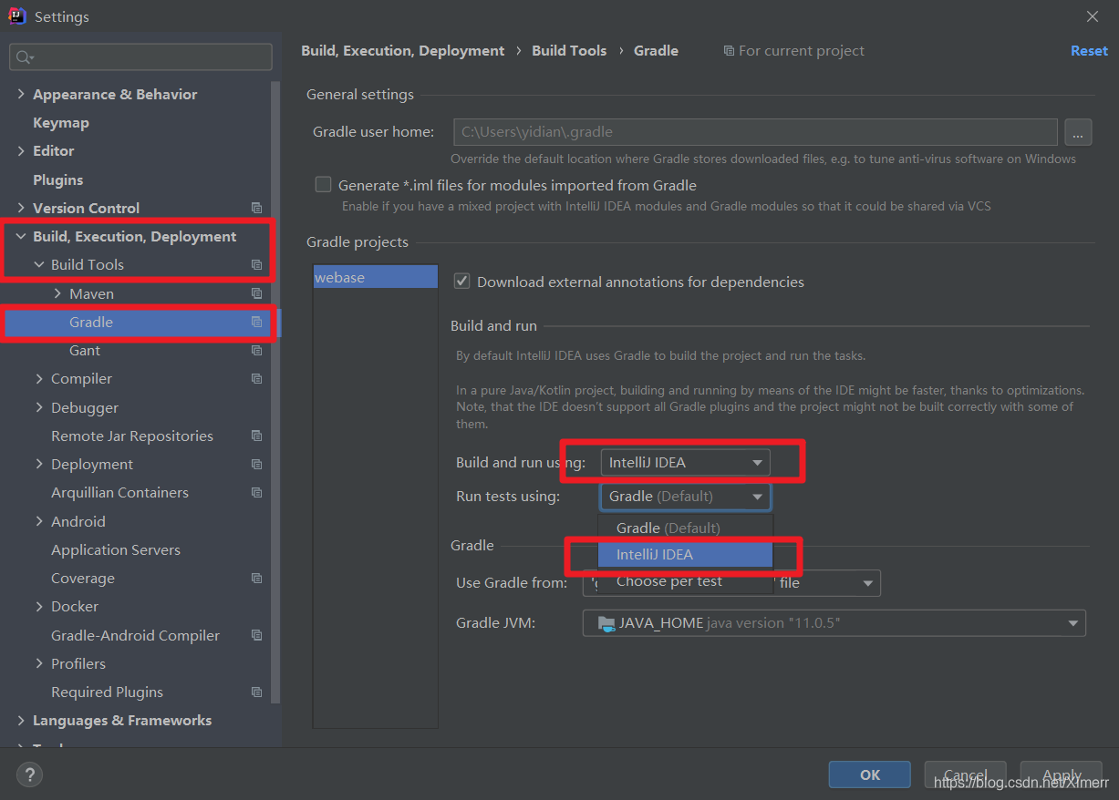Click the help question mark icon
Image resolution: width=1119 pixels, height=800 pixels.
(x=29, y=774)
